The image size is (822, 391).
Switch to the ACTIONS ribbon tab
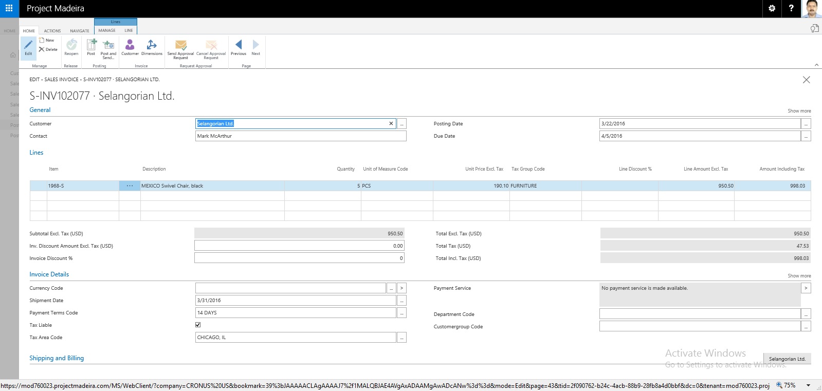pyautogui.click(x=52, y=31)
